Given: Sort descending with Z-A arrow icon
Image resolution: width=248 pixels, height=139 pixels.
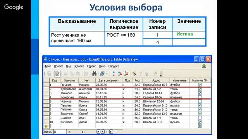Looking at the screenshot, I should pos(126,74).
